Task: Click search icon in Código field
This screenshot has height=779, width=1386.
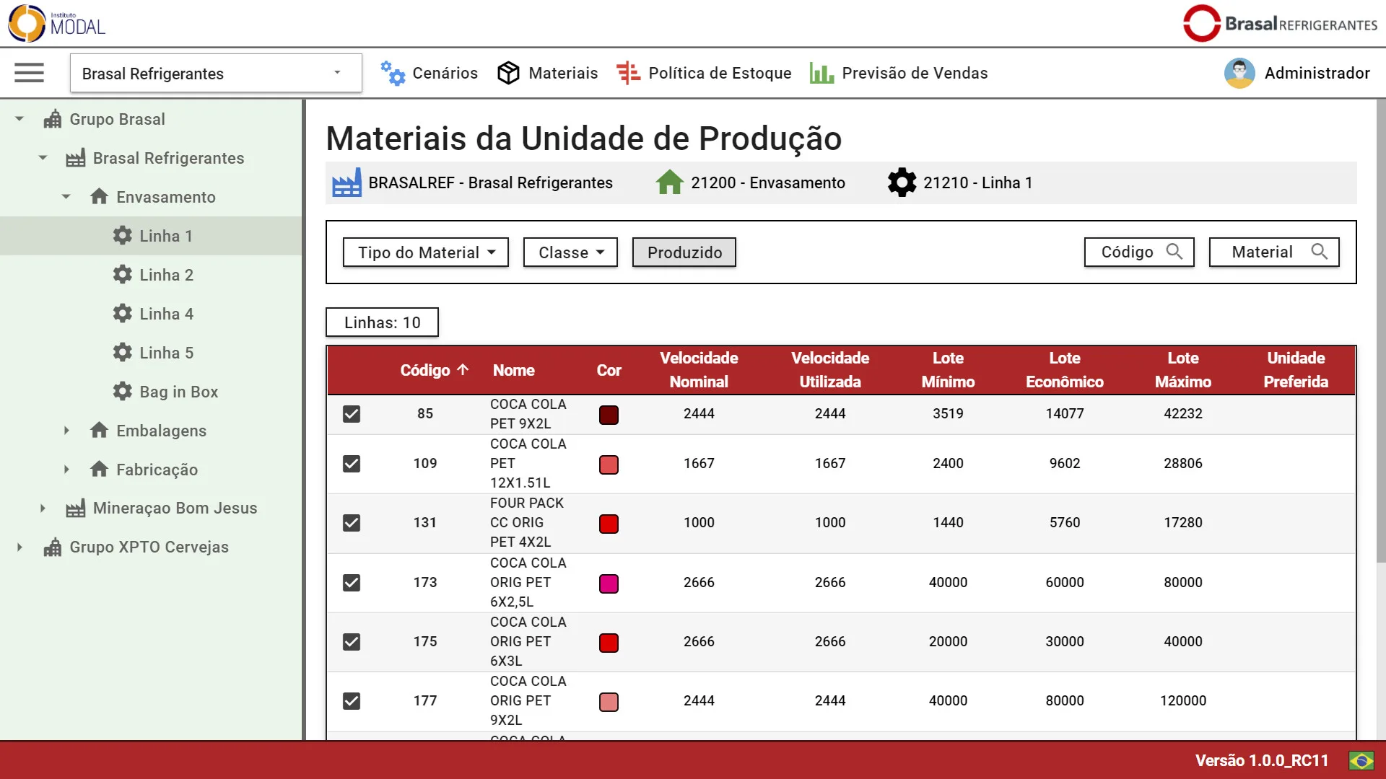Action: [1174, 252]
